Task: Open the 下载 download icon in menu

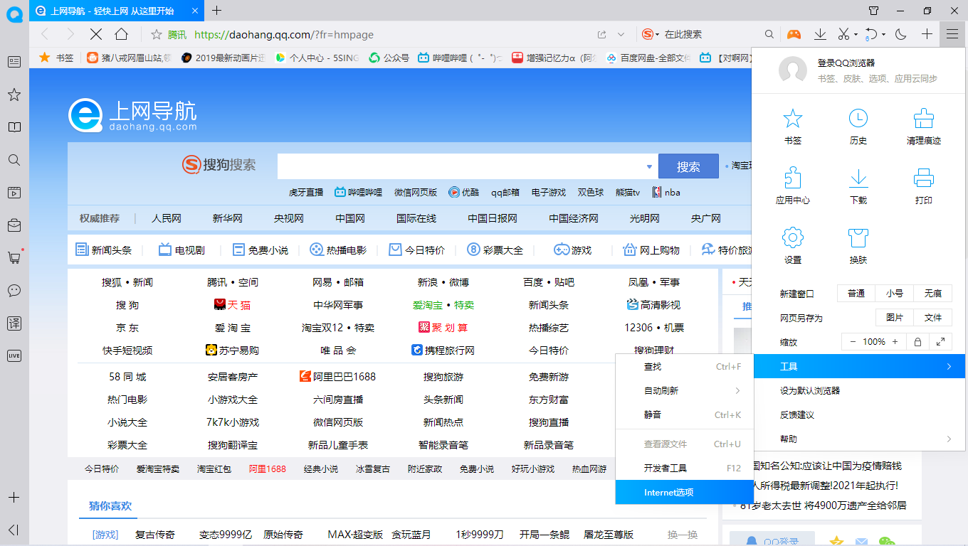Action: pos(858,178)
